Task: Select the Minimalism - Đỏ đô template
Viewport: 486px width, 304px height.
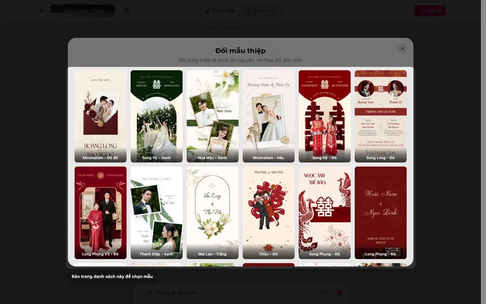Action: [101, 116]
